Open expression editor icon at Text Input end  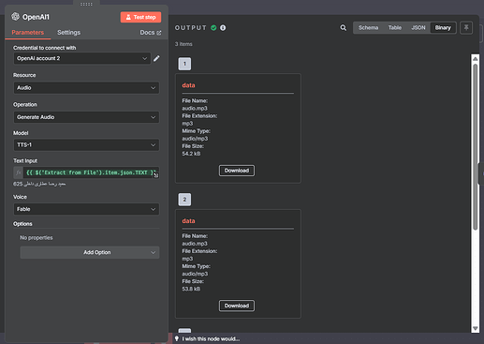(156, 175)
